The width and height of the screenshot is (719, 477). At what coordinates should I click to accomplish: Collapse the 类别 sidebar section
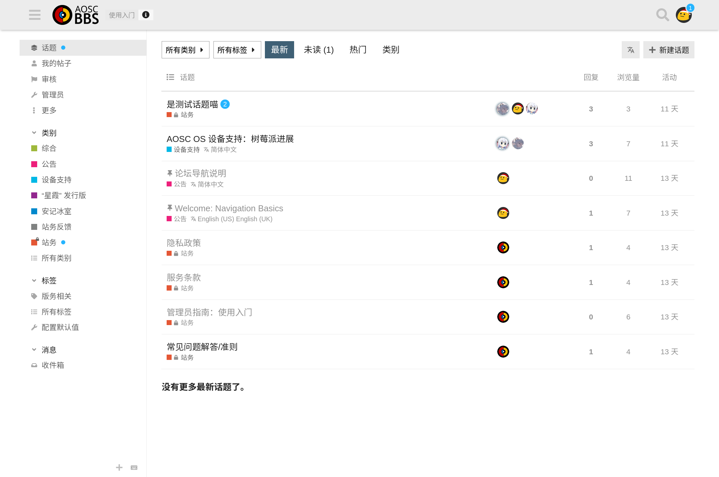coord(34,133)
